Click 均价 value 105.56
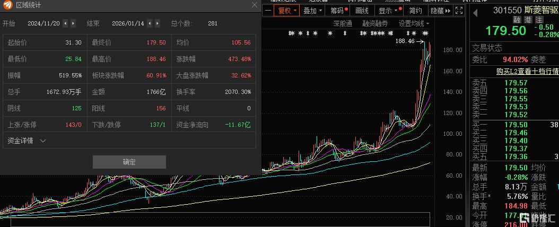Screen dimensions: 559x227 [x=241, y=43]
